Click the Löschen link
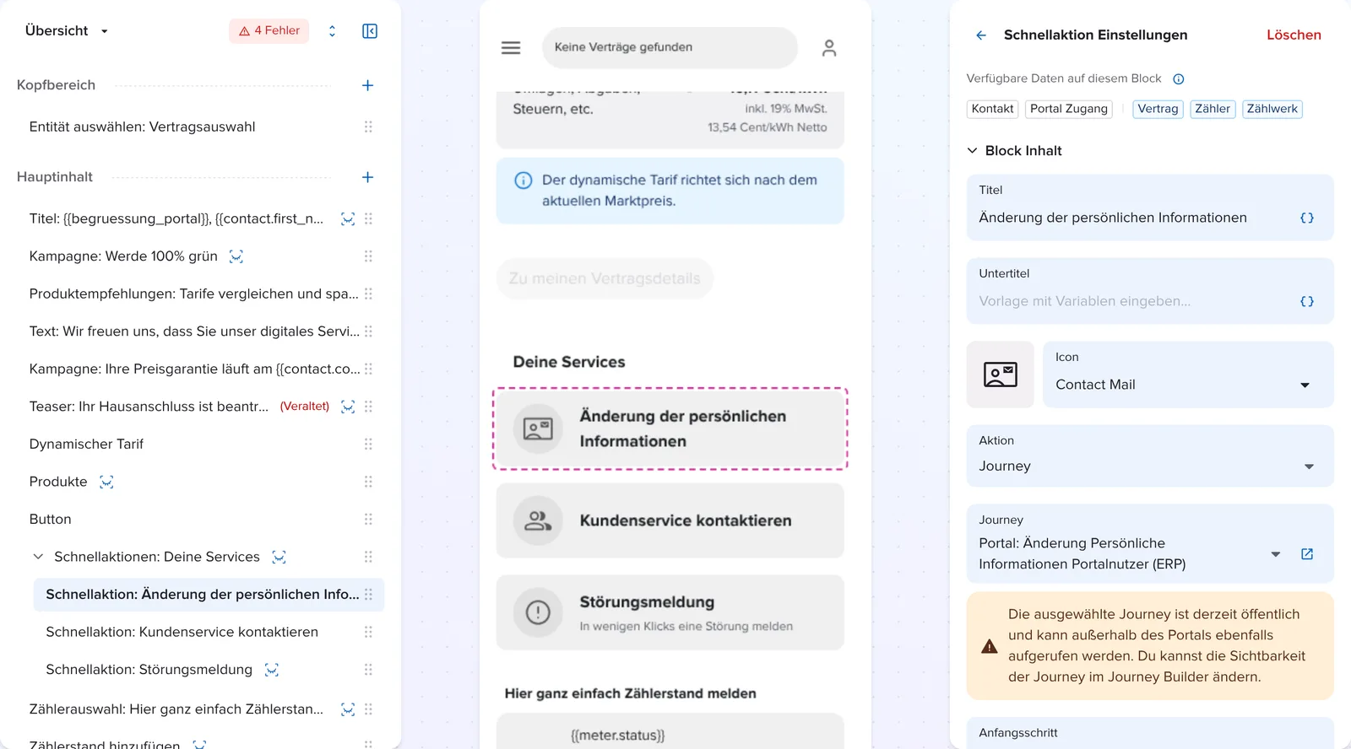1351x749 pixels. 1294,35
